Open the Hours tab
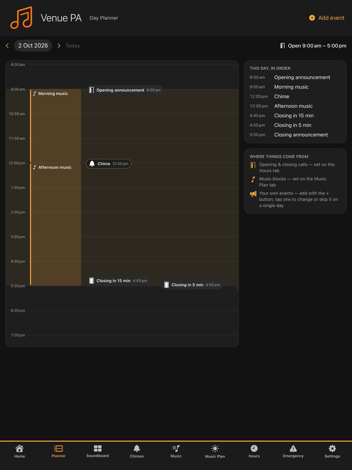The width and height of the screenshot is (352, 470). pyautogui.click(x=254, y=451)
